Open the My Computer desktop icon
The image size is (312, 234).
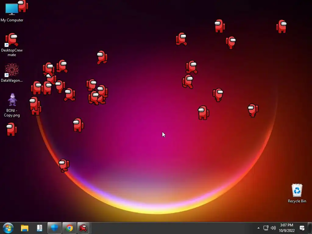[x=12, y=12]
